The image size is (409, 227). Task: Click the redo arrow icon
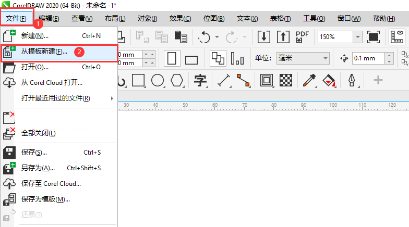point(232,37)
